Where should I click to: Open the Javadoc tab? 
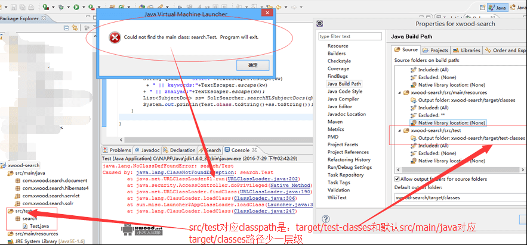click(147, 150)
